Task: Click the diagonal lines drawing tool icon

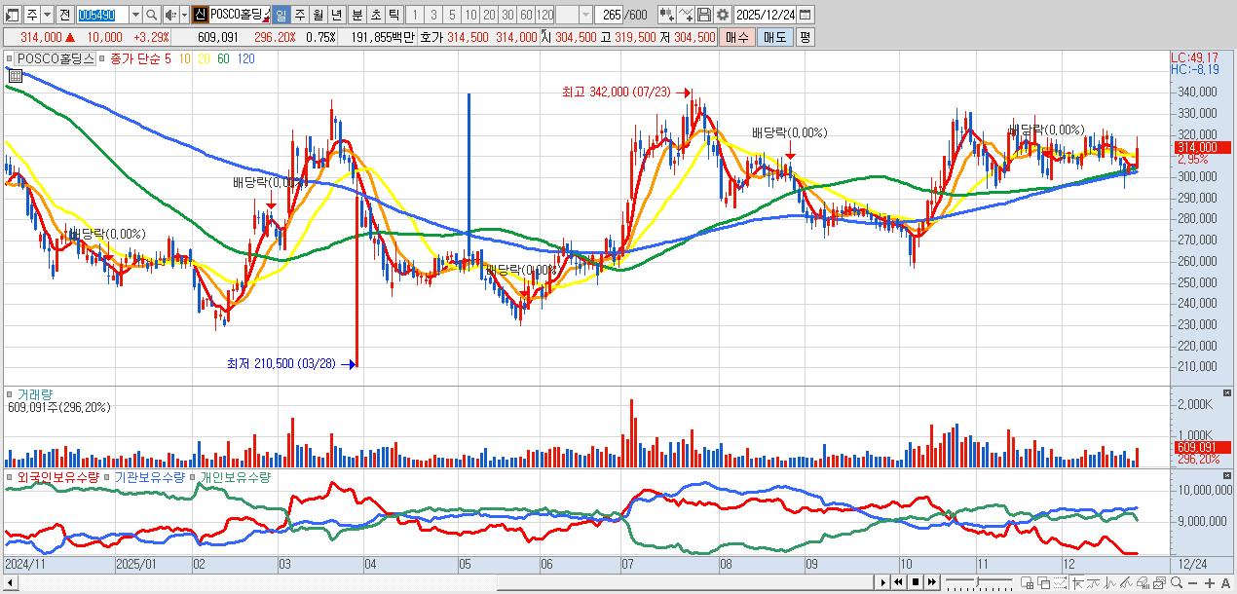Action: coord(1127,582)
